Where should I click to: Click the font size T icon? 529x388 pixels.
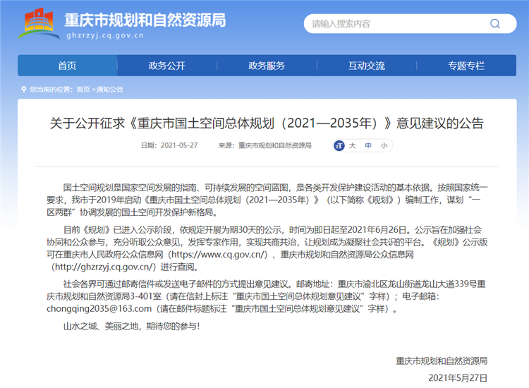point(339,146)
